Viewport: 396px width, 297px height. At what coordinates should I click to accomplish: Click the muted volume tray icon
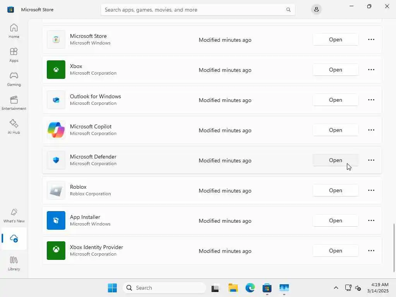click(358, 288)
